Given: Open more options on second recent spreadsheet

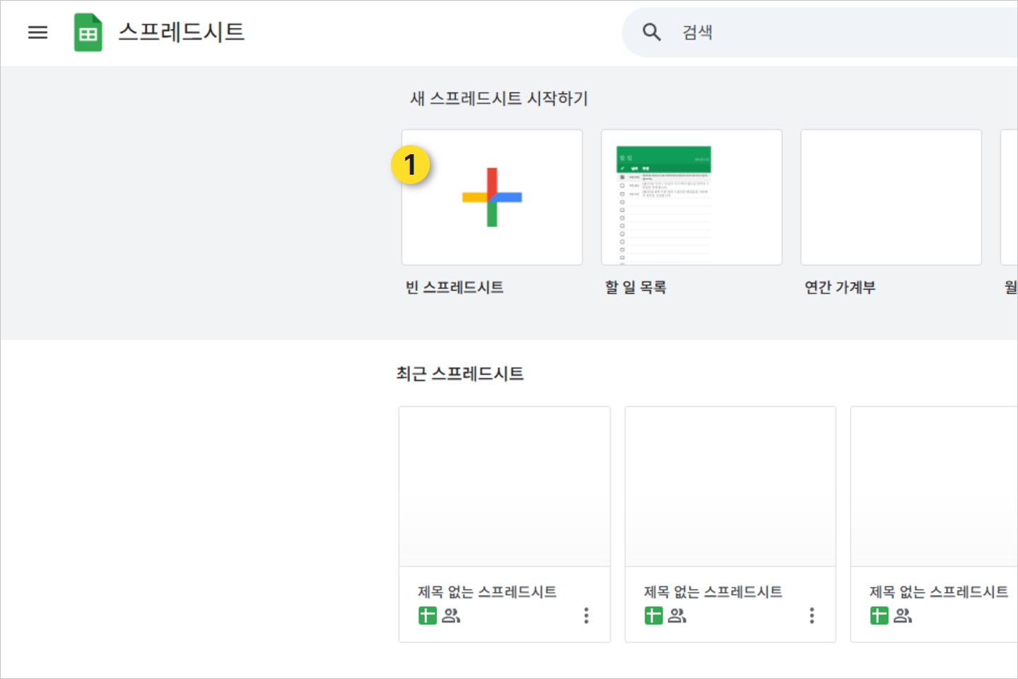Looking at the screenshot, I should pos(812,615).
